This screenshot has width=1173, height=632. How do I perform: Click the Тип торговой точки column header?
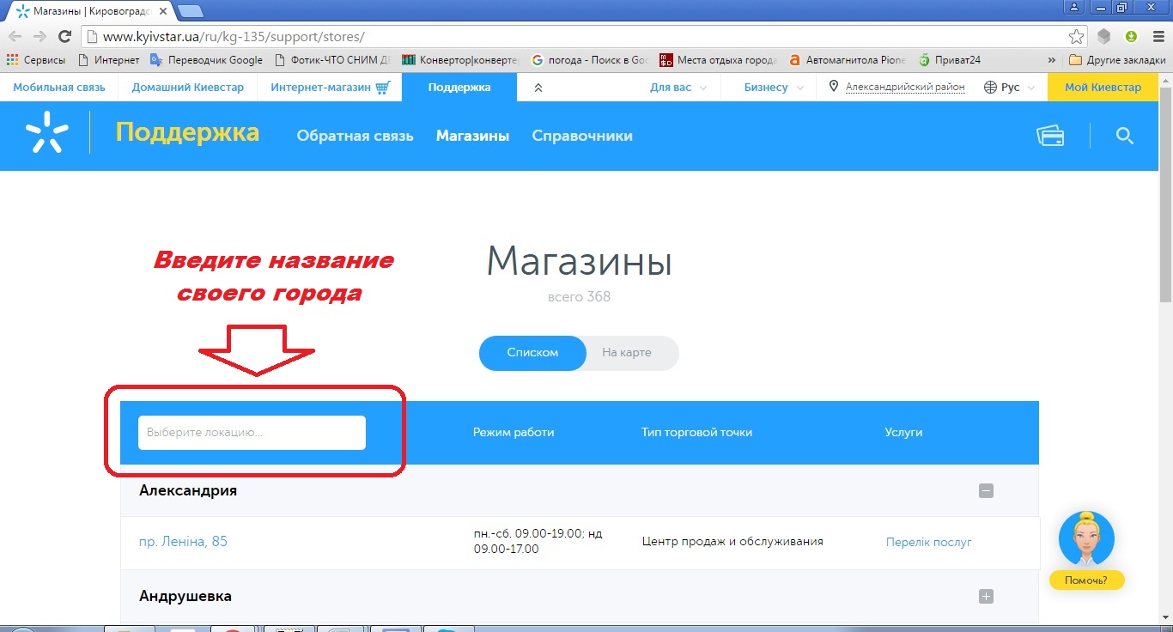pyautogui.click(x=696, y=433)
